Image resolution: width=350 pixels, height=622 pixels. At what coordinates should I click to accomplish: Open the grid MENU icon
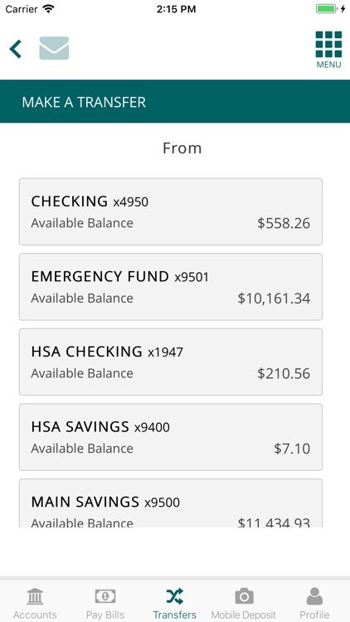click(x=328, y=49)
